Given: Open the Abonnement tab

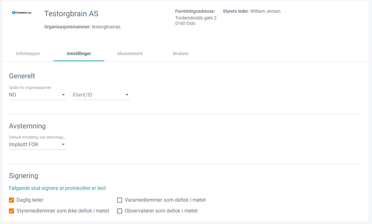Looking at the screenshot, I should (130, 54).
